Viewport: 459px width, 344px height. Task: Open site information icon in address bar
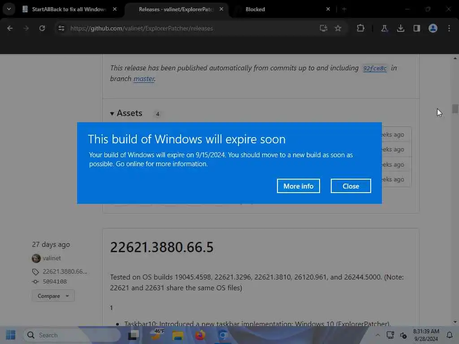(x=61, y=28)
